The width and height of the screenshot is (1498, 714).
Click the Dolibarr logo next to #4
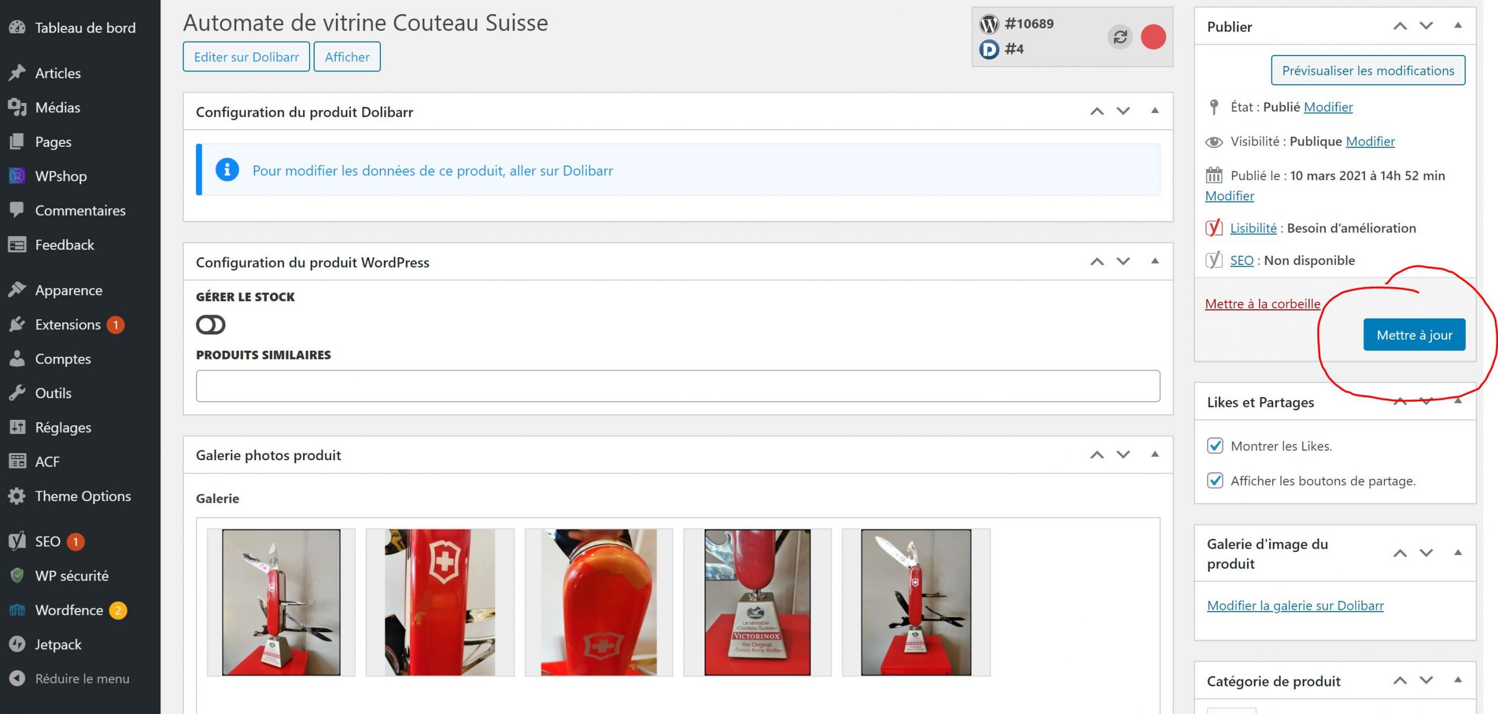click(989, 49)
